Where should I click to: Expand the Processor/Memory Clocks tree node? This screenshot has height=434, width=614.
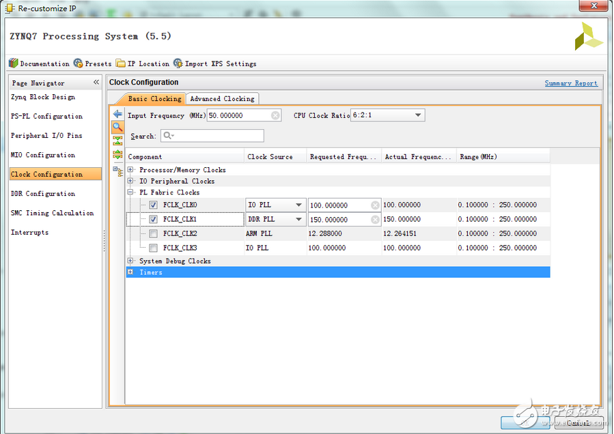pyautogui.click(x=130, y=170)
